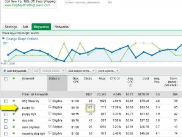
Task: Click the green dot in the table header
Action: [x=14, y=78]
